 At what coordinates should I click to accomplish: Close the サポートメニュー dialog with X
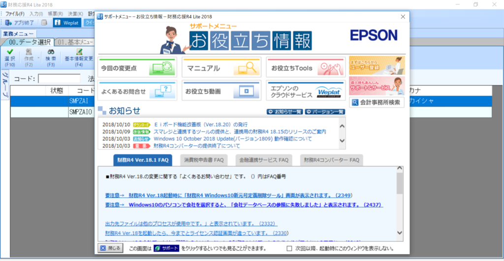403,17
